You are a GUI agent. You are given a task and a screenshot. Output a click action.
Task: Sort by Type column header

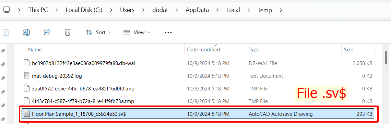click(x=254, y=50)
